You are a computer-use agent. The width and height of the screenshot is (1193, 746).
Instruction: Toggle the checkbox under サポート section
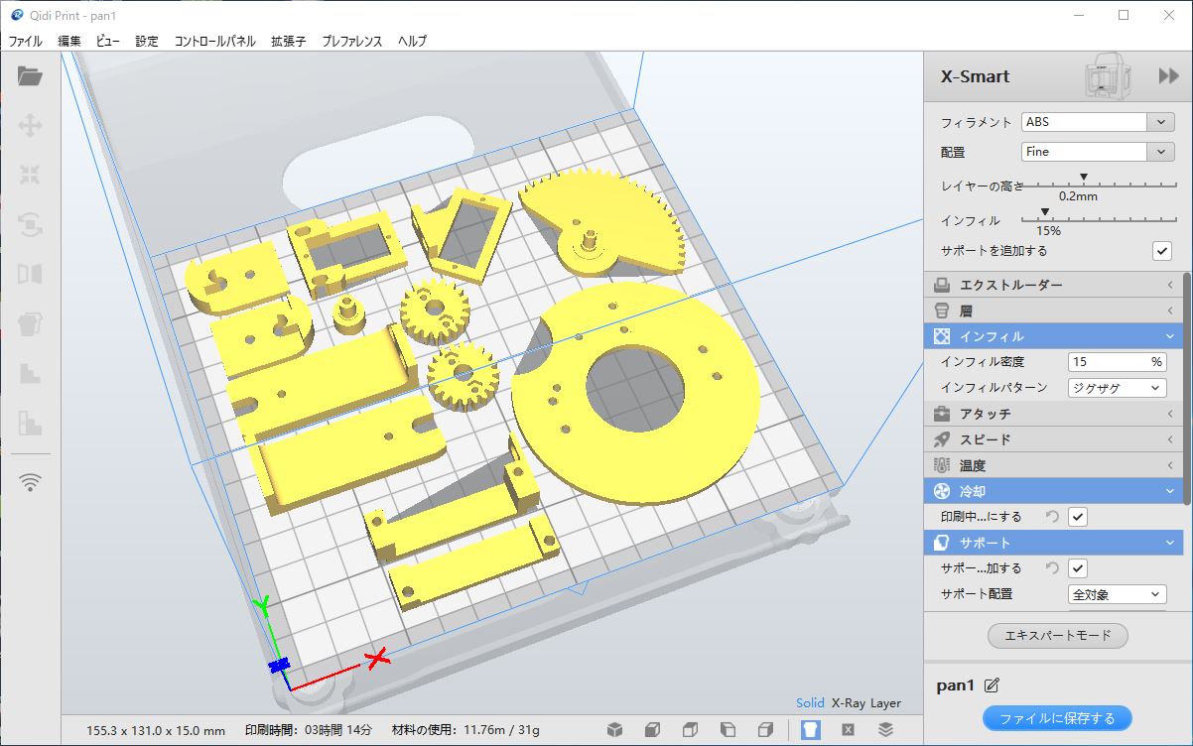[x=1078, y=568]
